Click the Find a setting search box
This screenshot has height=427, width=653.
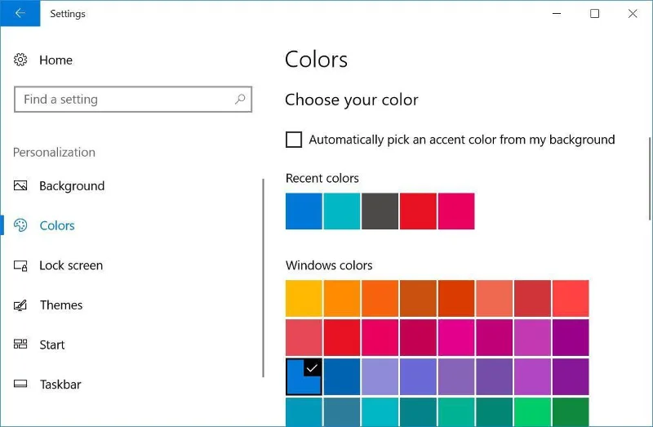[x=133, y=99]
